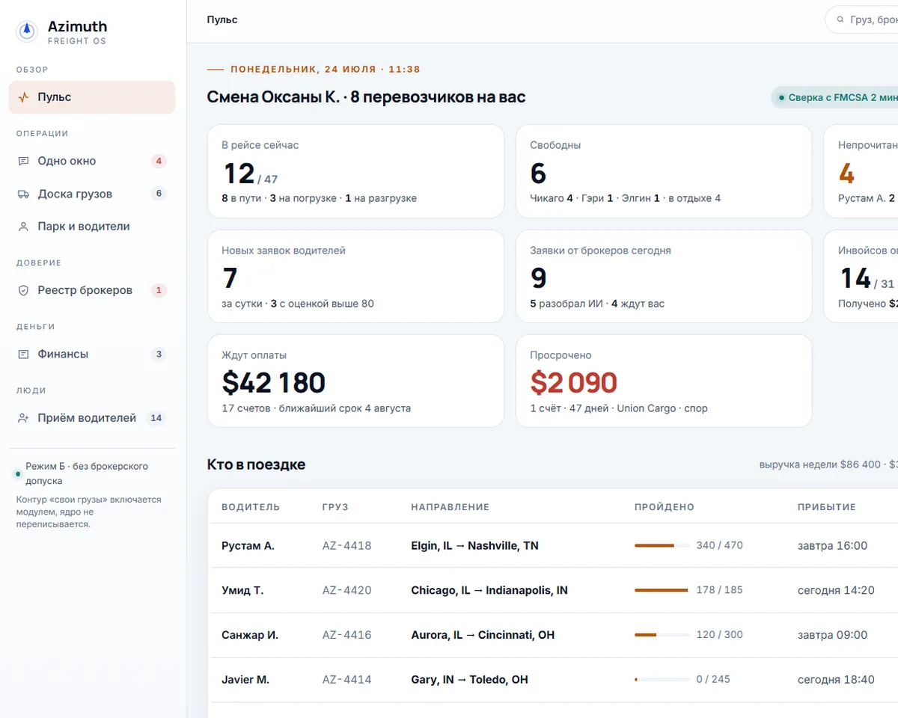The image size is (898, 718).
Task: Click the Azimuth compass logo icon
Action: pos(28,31)
